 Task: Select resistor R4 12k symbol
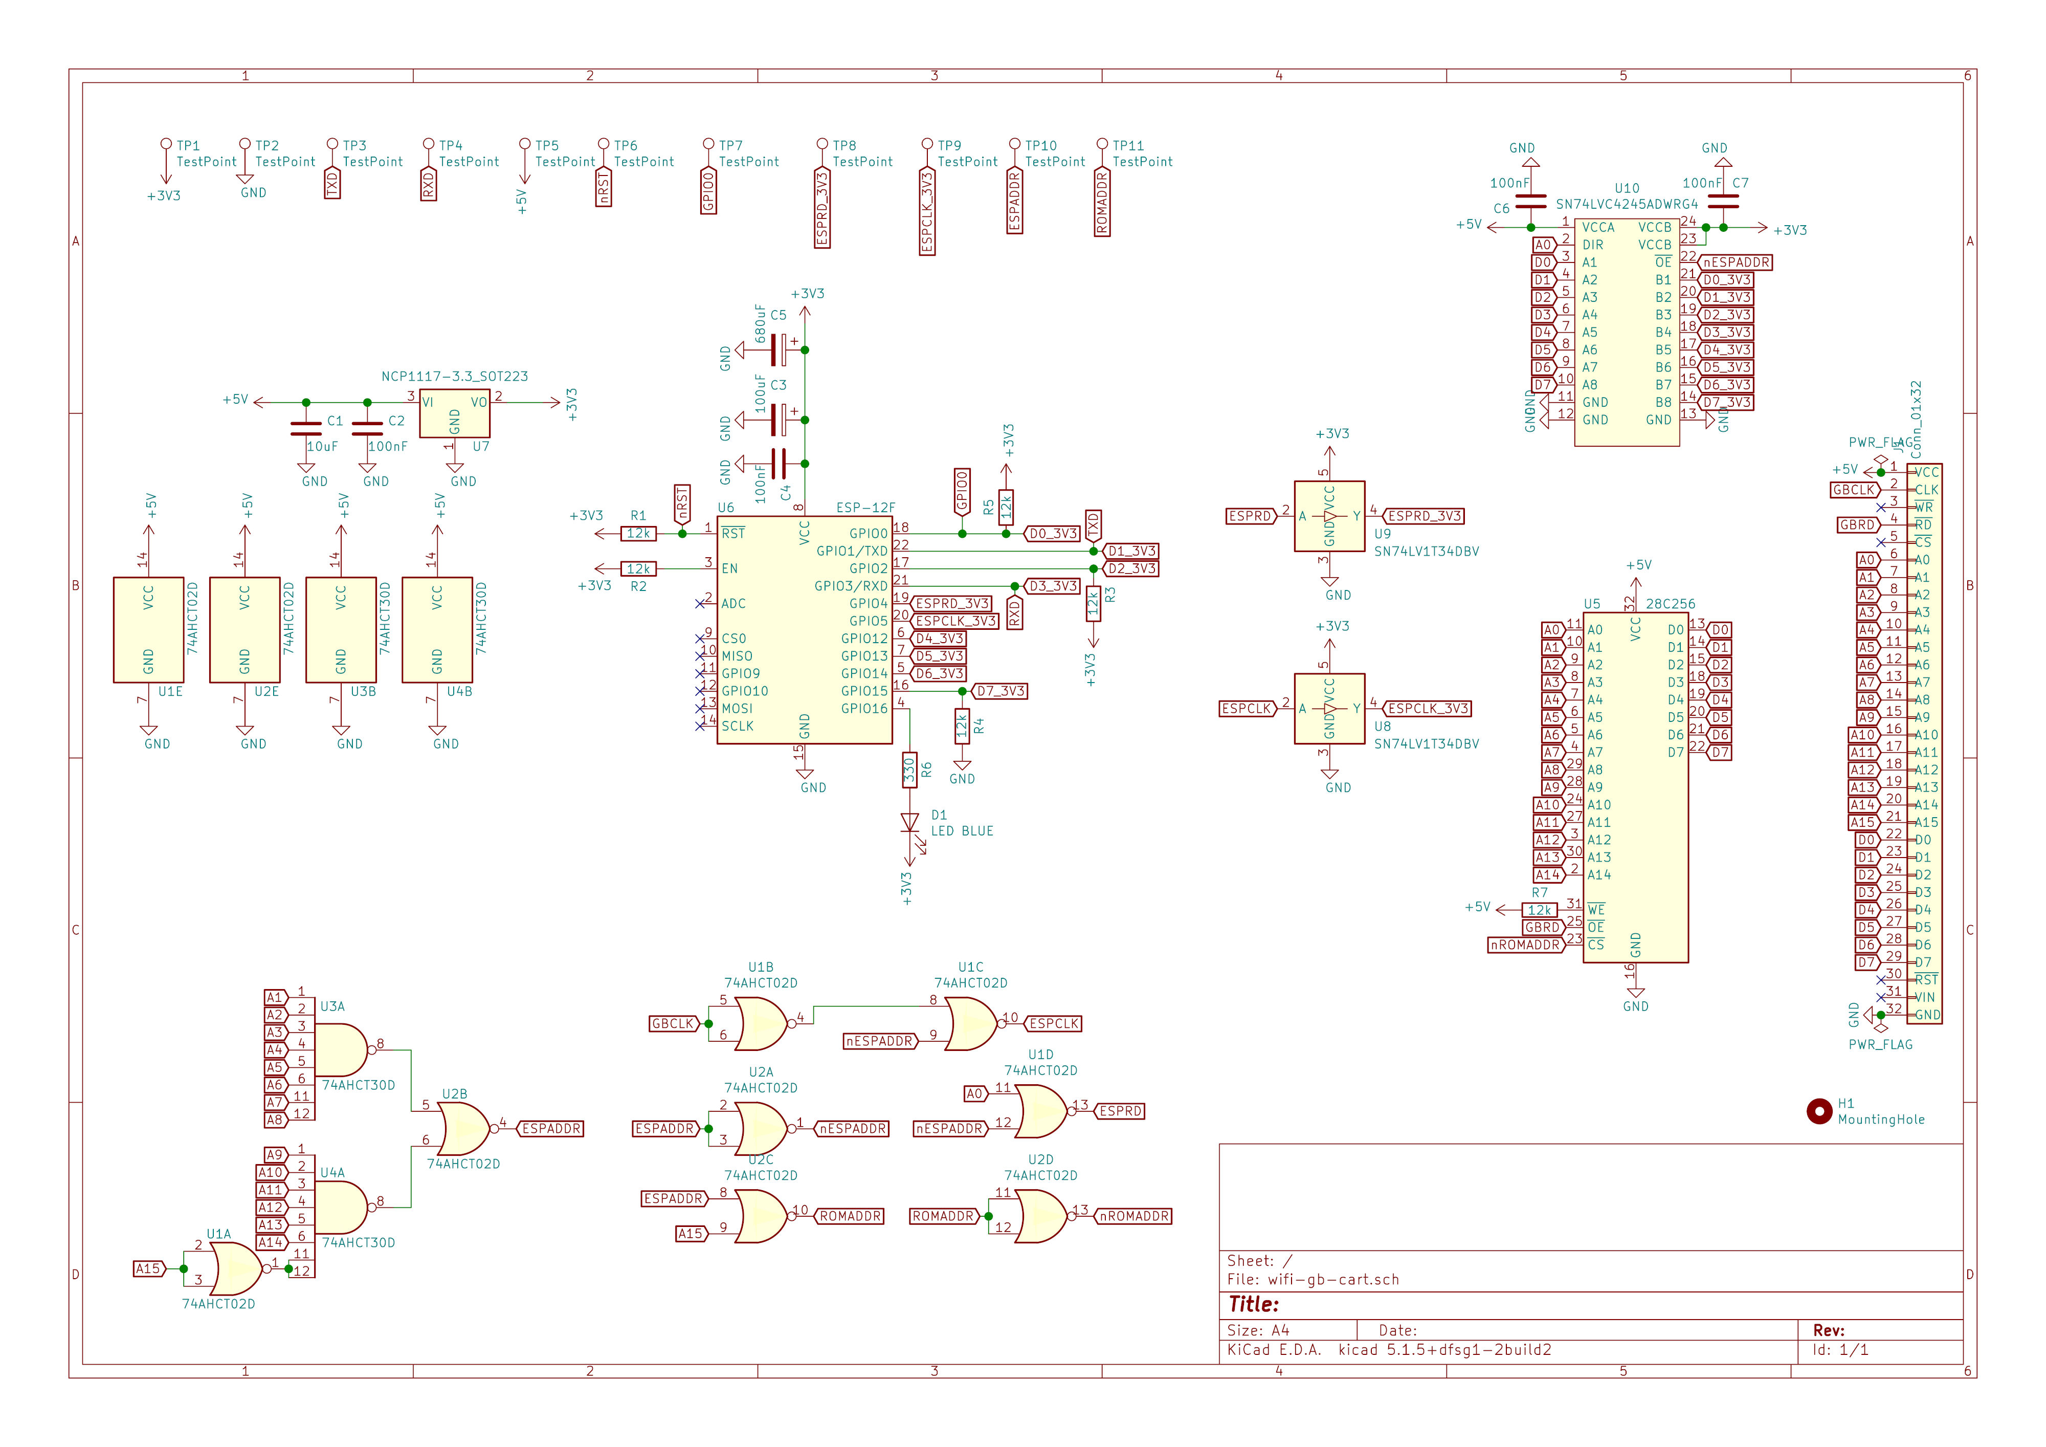point(963,727)
